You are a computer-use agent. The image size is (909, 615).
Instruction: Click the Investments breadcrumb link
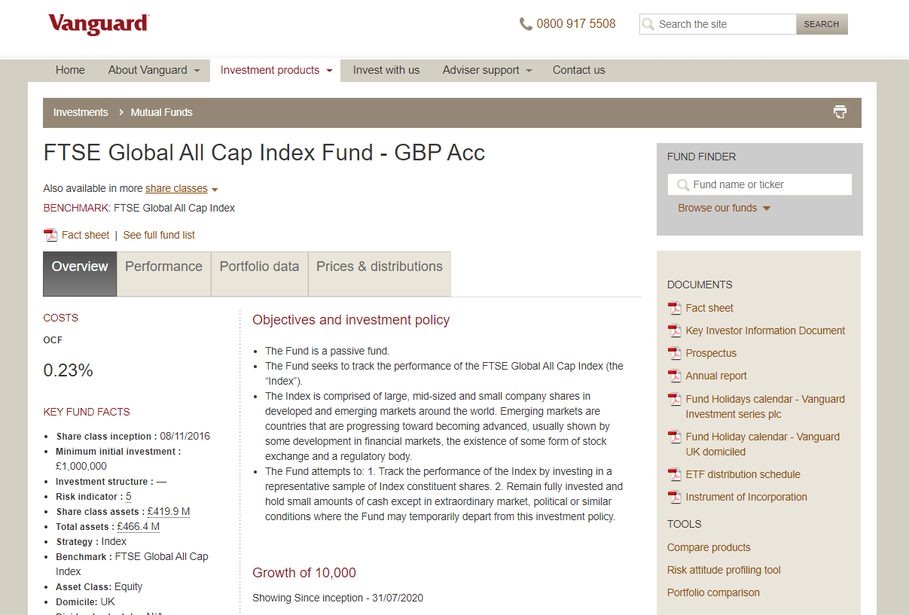coord(81,112)
